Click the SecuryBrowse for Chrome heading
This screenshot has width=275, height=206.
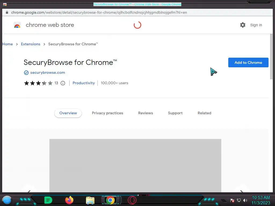[70, 62]
